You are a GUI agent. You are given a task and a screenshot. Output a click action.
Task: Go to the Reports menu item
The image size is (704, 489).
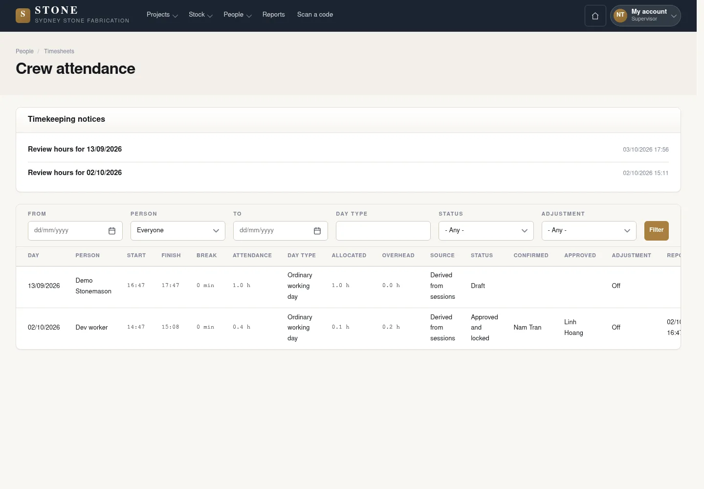274,15
